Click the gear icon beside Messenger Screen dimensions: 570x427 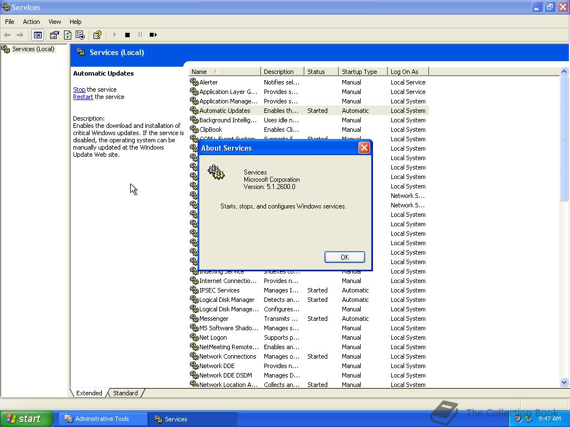point(194,319)
